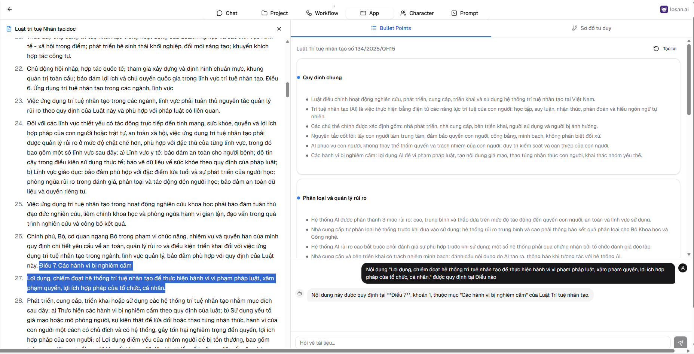Click the bullet starting Luật điều chỉnh hoạt động nghiên cứu
Screen dimensions: 694x354
coord(453,99)
